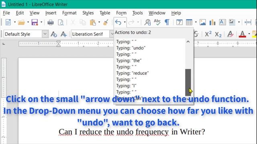Open the Styles menu
Viewport: 257px width, 144px height.
(88, 13)
